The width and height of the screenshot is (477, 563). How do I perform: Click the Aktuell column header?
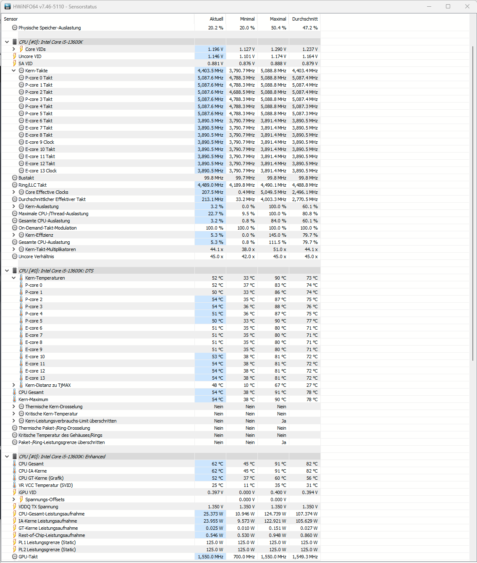[210, 19]
